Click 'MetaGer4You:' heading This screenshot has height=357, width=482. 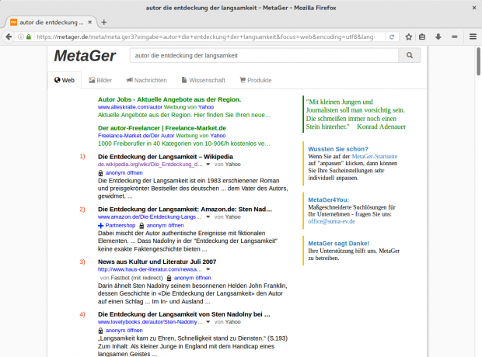[x=329, y=199]
